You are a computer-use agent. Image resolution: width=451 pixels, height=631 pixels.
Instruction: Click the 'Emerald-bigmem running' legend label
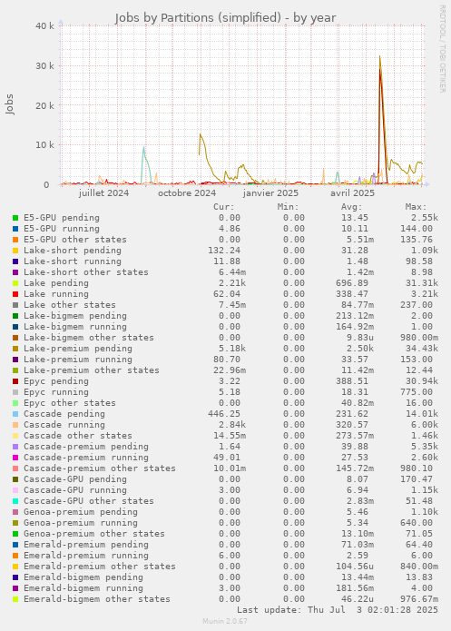click(83, 588)
